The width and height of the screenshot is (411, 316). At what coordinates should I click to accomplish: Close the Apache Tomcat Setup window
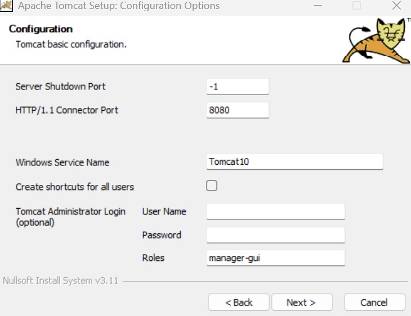396,6
